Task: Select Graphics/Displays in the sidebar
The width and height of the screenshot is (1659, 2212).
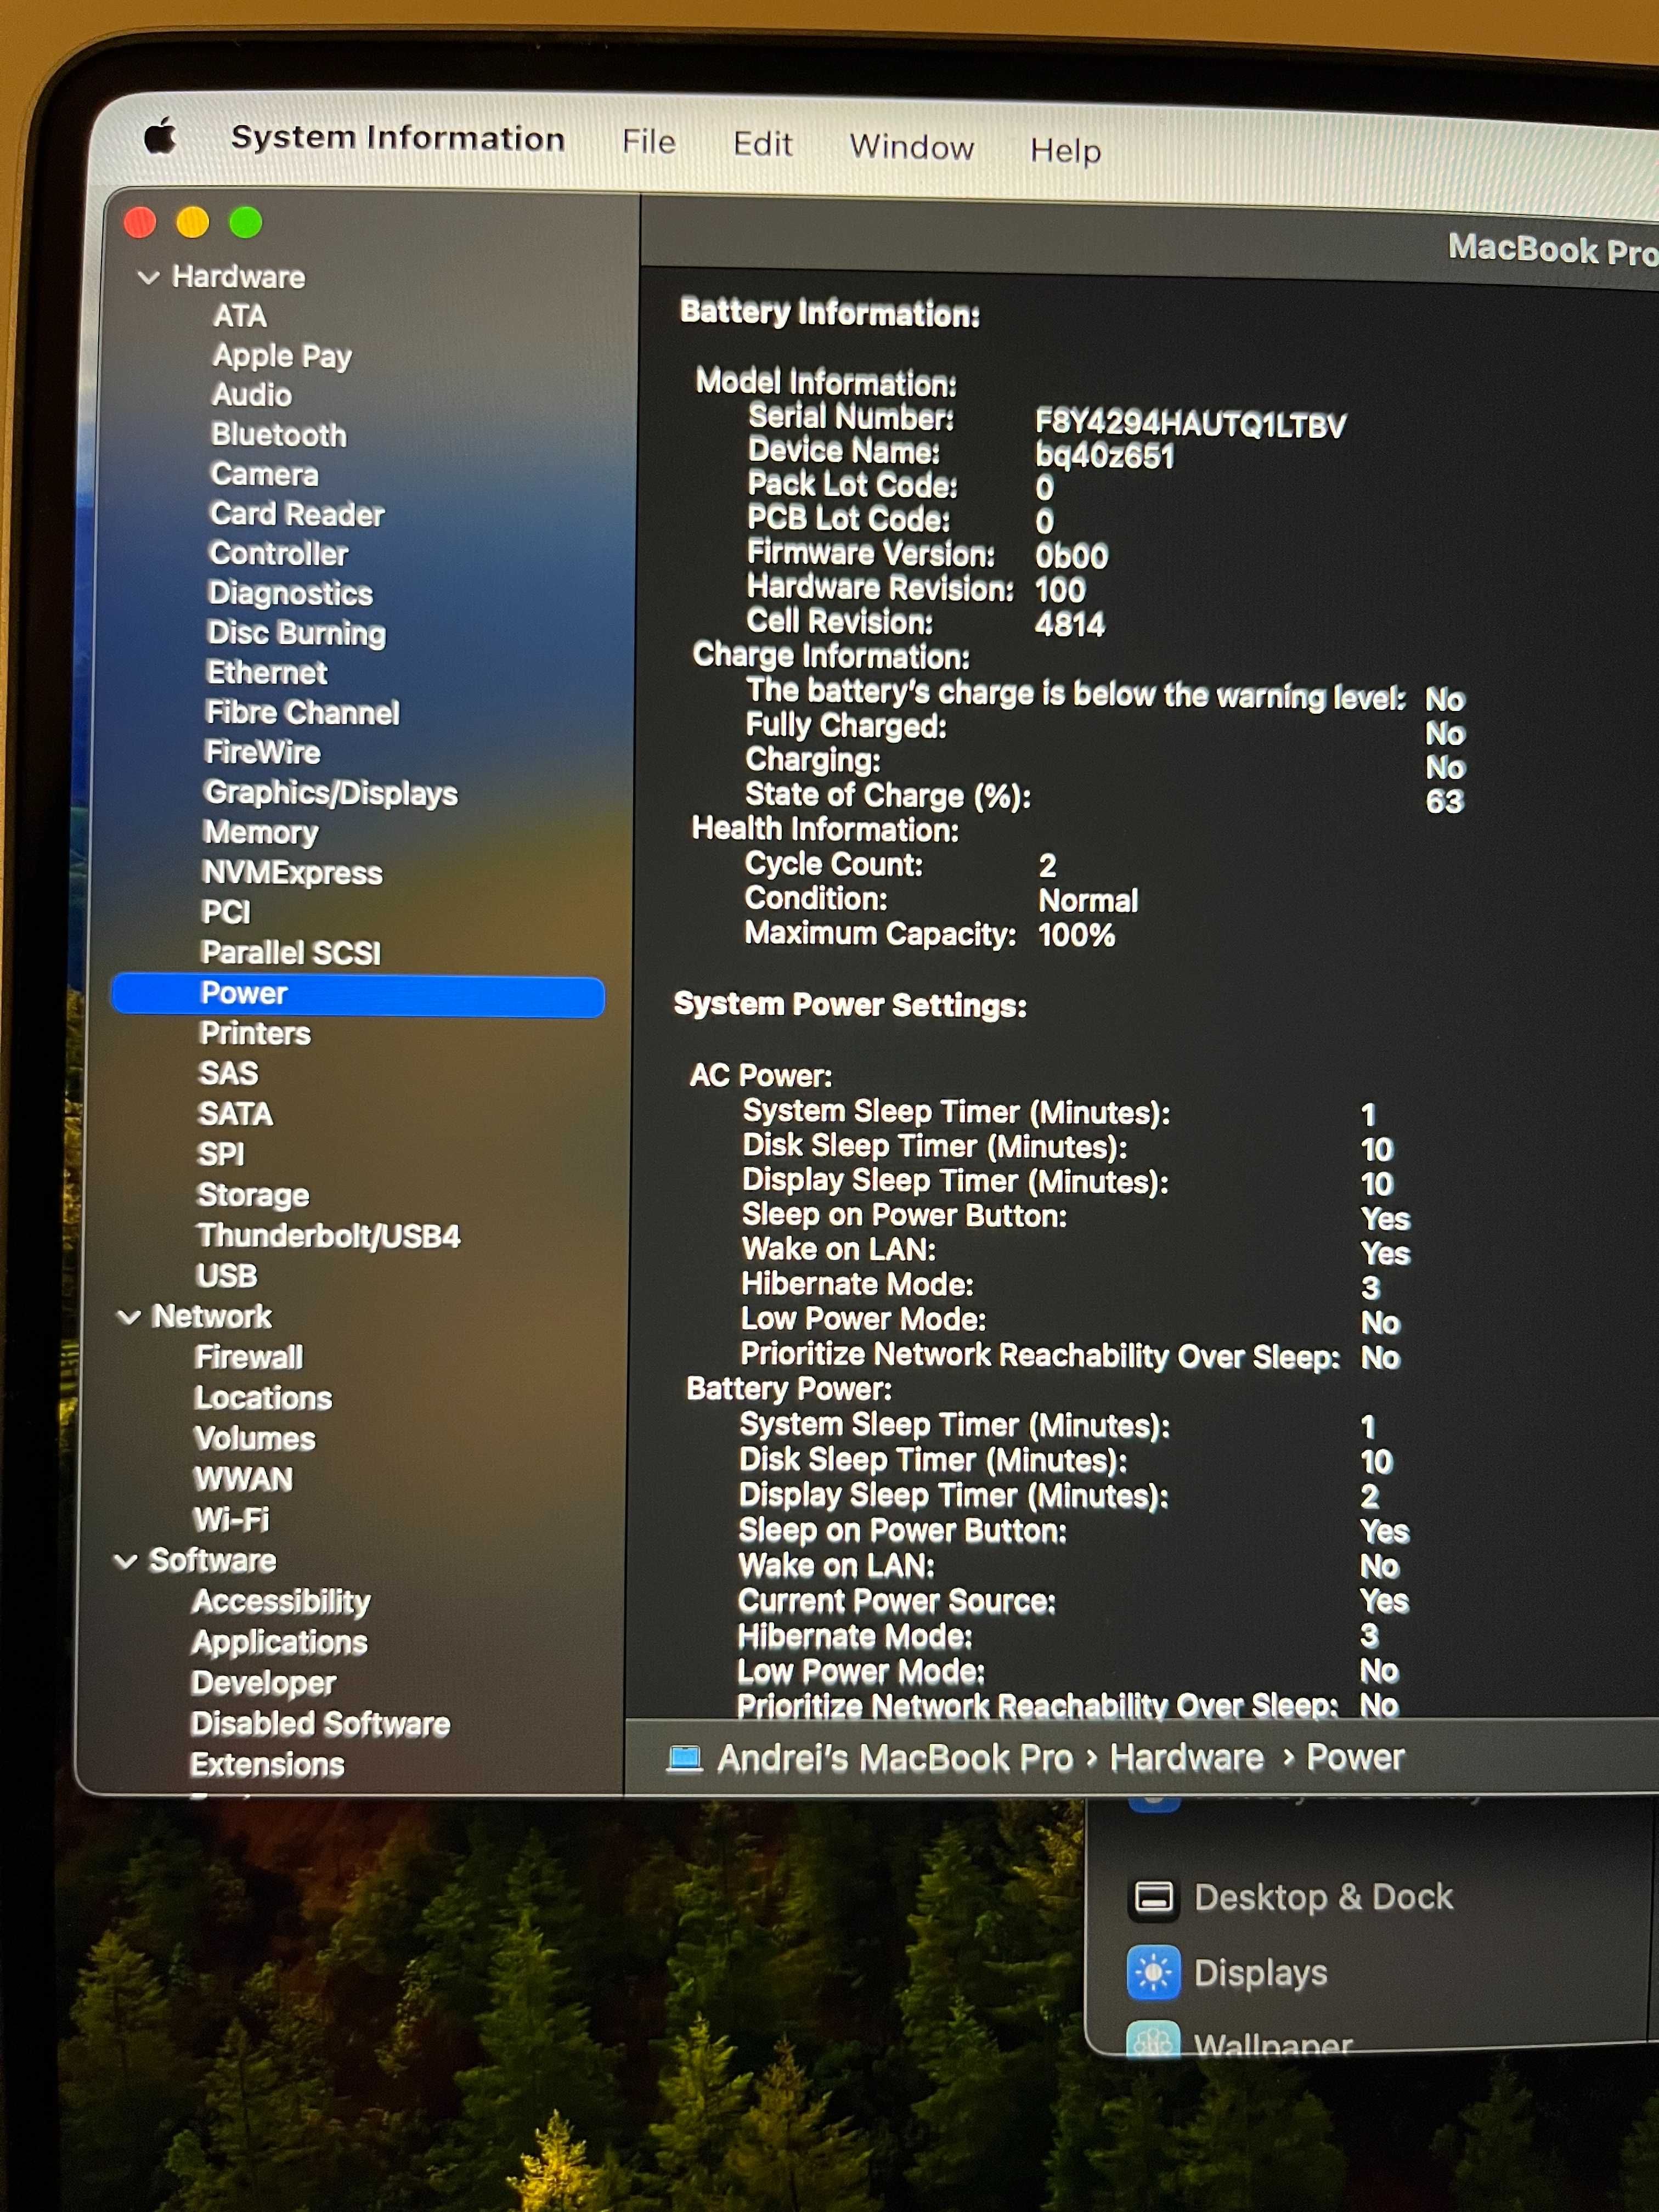Action: (331, 793)
